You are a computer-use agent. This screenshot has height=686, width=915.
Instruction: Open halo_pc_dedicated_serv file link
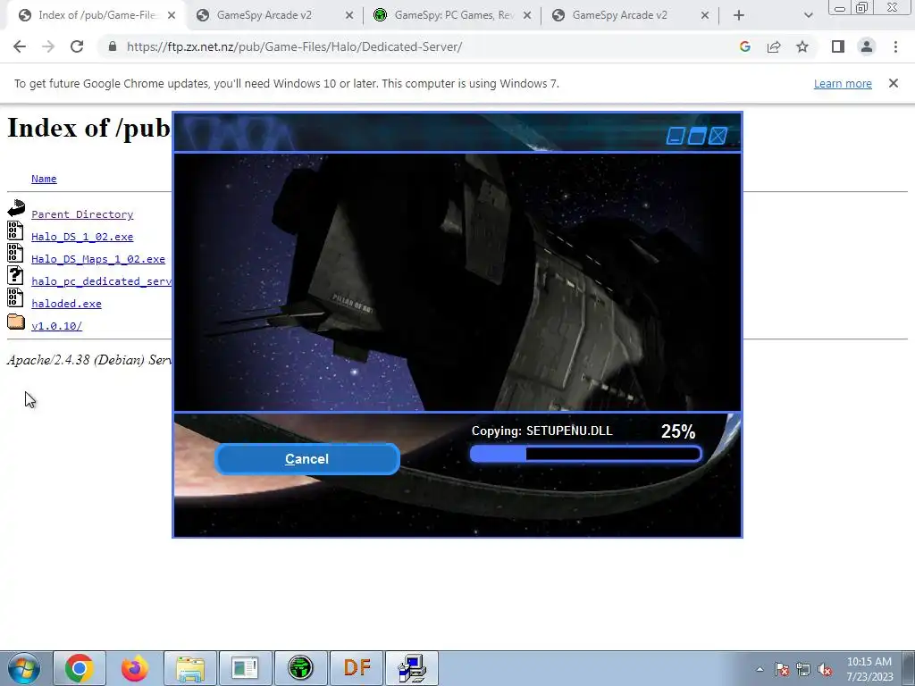pyautogui.click(x=102, y=281)
